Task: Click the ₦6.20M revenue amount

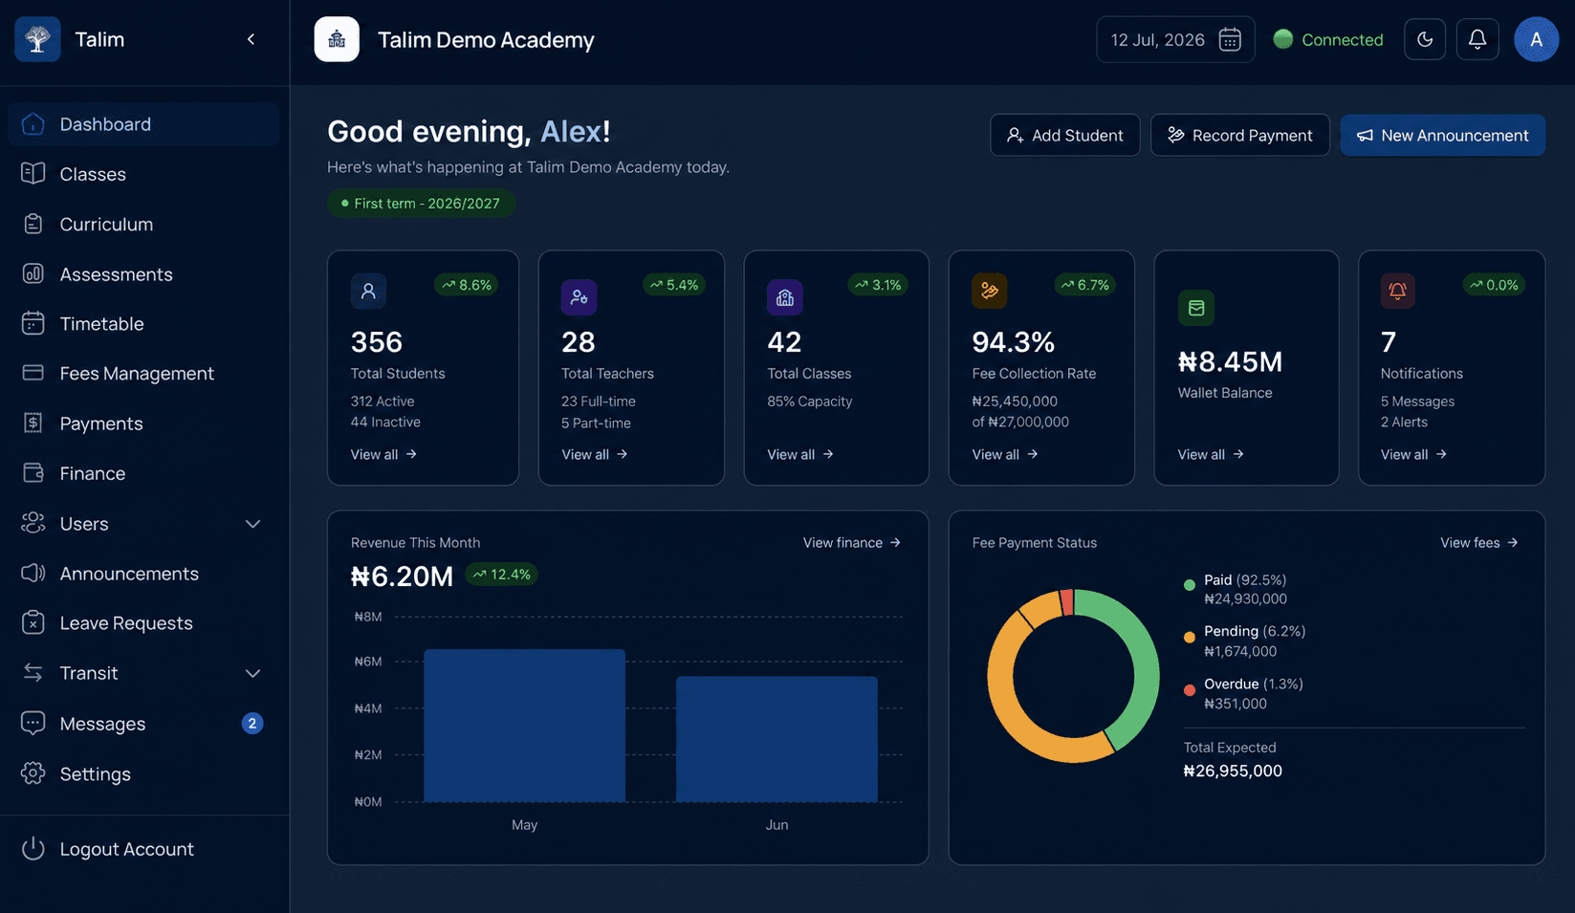Action: 402,576
